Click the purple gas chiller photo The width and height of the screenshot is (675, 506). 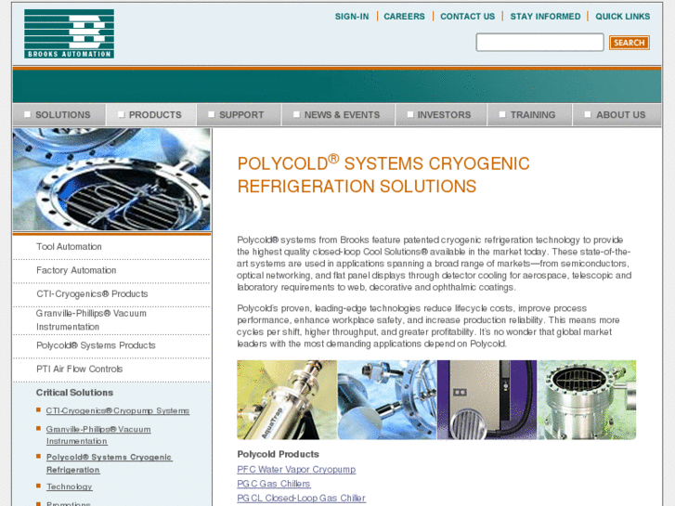tap(487, 399)
